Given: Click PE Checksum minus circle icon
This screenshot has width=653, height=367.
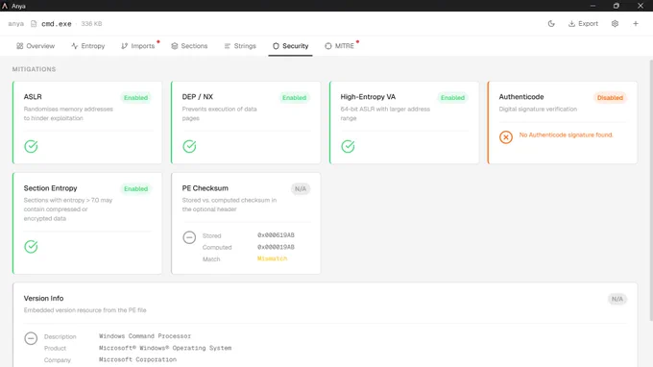Looking at the screenshot, I should (x=189, y=237).
